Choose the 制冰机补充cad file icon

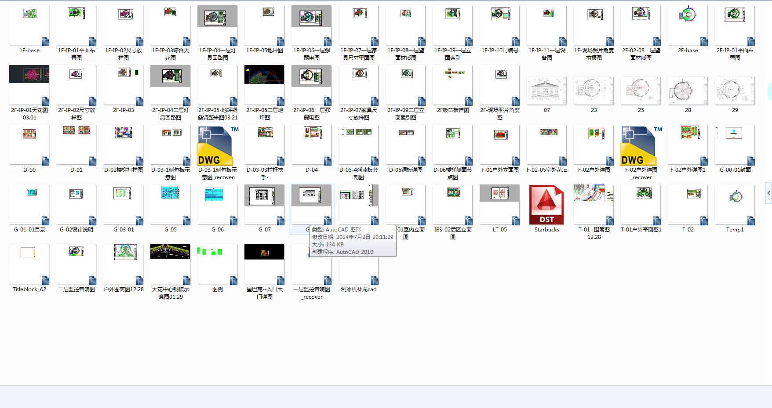coord(358,264)
